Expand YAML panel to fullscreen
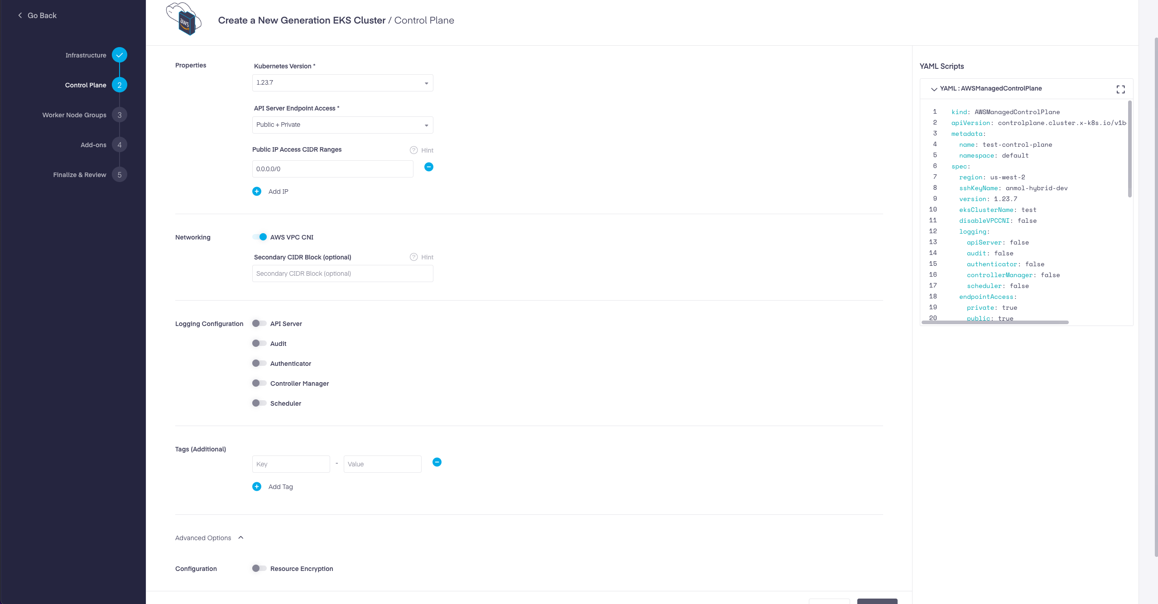Screen dimensions: 1158x604 (1120, 89)
